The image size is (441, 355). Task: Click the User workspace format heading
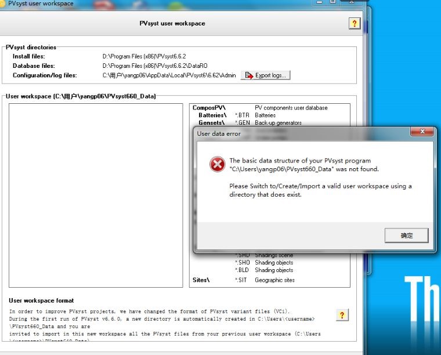tap(41, 300)
